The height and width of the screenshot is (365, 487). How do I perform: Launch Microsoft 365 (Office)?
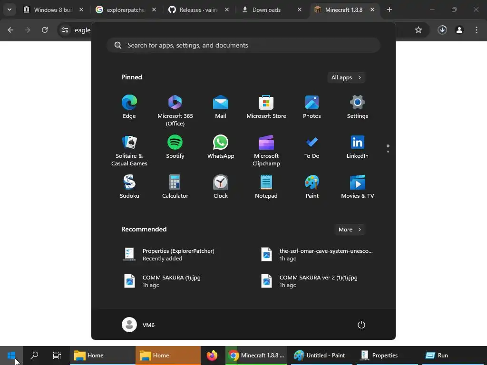click(175, 110)
